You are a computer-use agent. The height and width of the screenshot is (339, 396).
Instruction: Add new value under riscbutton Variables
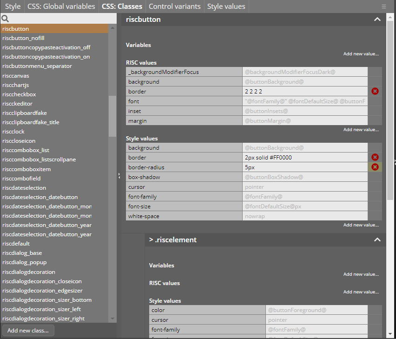tap(361, 54)
